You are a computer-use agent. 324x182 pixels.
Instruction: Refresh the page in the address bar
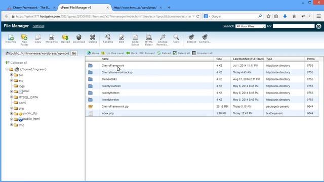pos(198,16)
